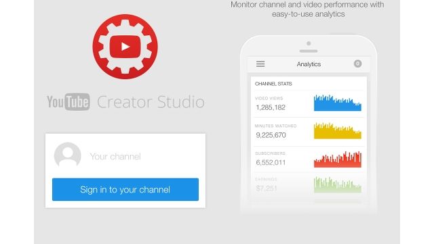Open the green Earnings chart
This screenshot has height=244, width=434.
338,185
